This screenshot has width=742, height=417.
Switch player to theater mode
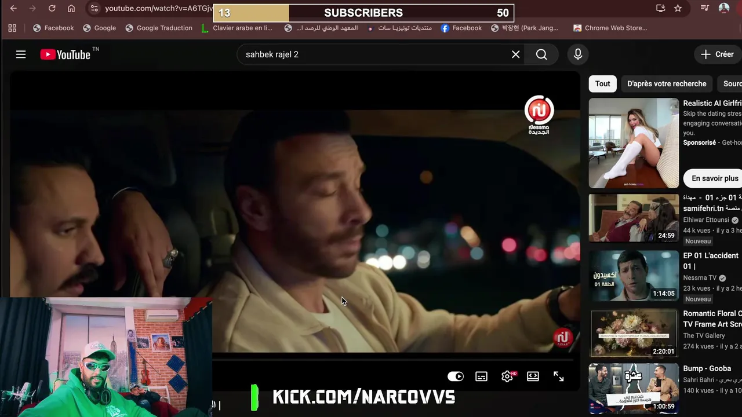coord(533,376)
